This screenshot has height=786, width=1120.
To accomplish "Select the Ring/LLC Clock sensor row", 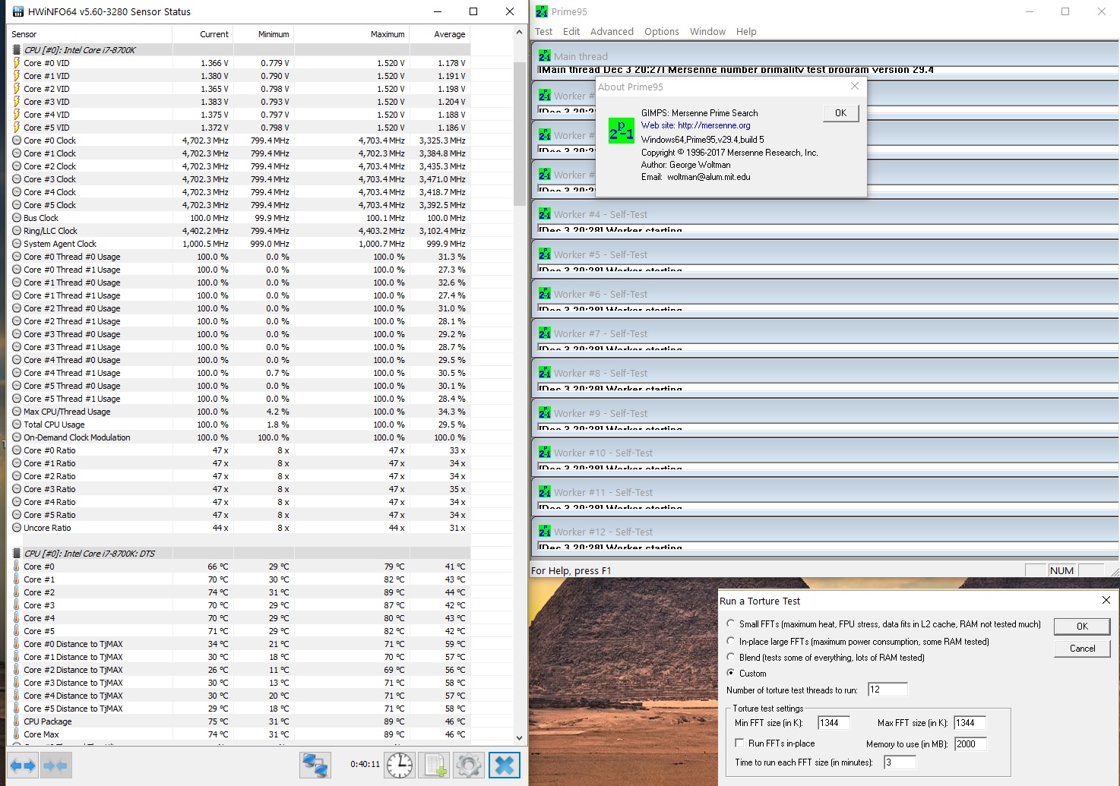I will pos(239,231).
